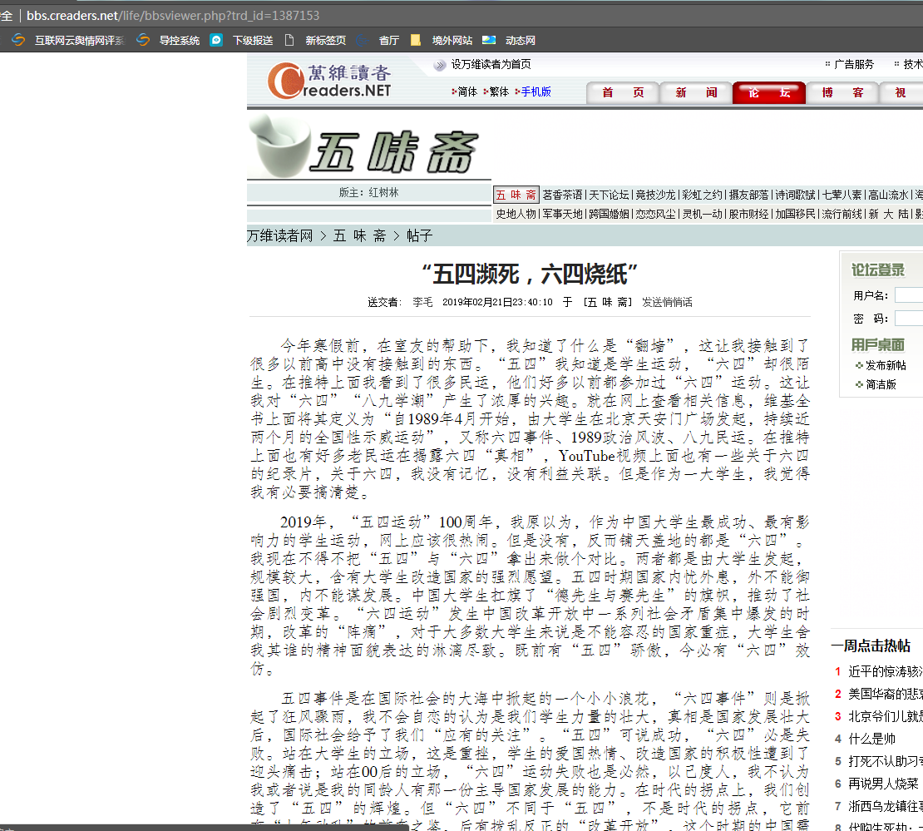The height and width of the screenshot is (831, 923).
Task: Open hot post 什么是帅
Action: (x=871, y=739)
